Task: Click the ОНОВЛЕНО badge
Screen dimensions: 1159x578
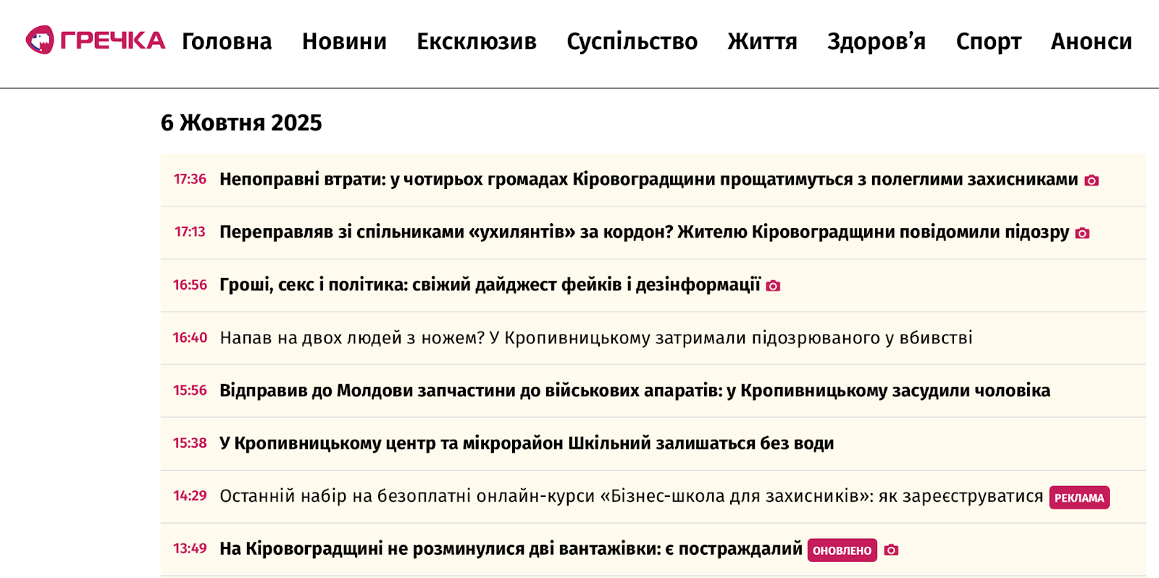Action: pos(842,550)
